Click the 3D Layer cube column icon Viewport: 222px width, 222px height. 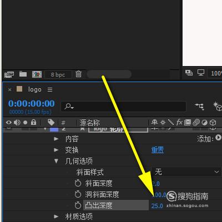click(213, 122)
